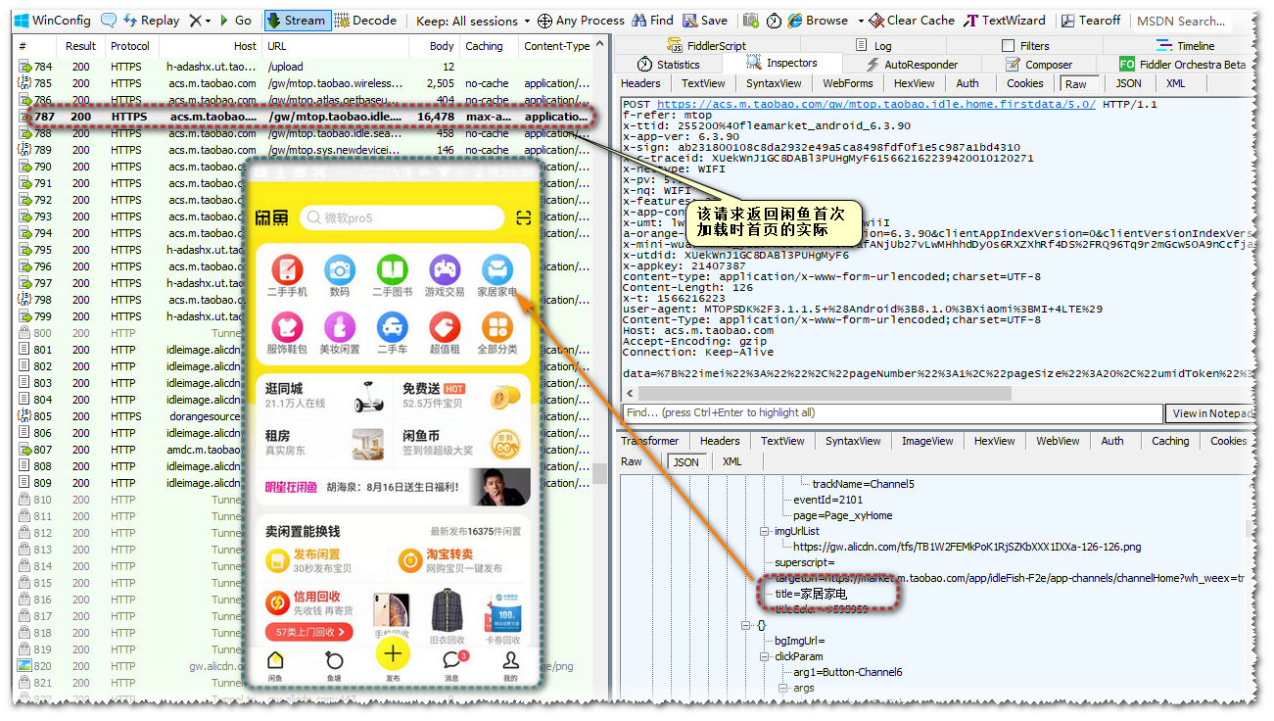
Task: Tap the 二手手机 category icon
Action: pos(287,269)
